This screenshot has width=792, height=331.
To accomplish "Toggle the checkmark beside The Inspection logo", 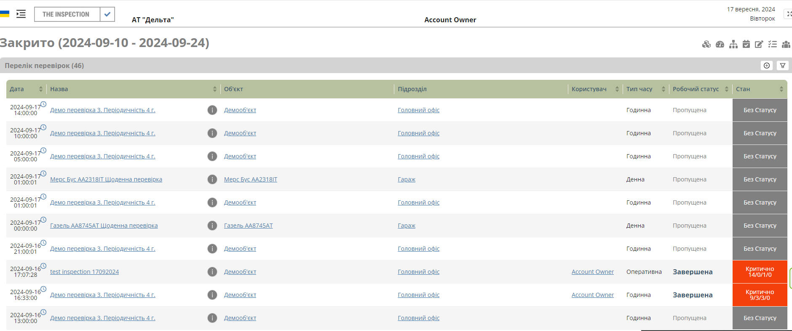I will tap(107, 14).
